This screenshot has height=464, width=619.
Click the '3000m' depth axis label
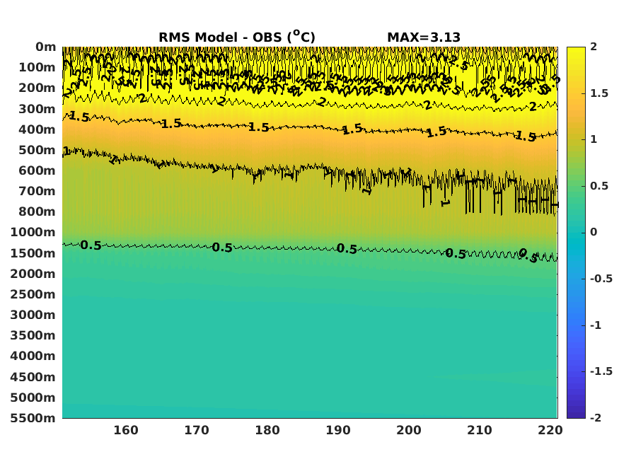pyautogui.click(x=33, y=315)
